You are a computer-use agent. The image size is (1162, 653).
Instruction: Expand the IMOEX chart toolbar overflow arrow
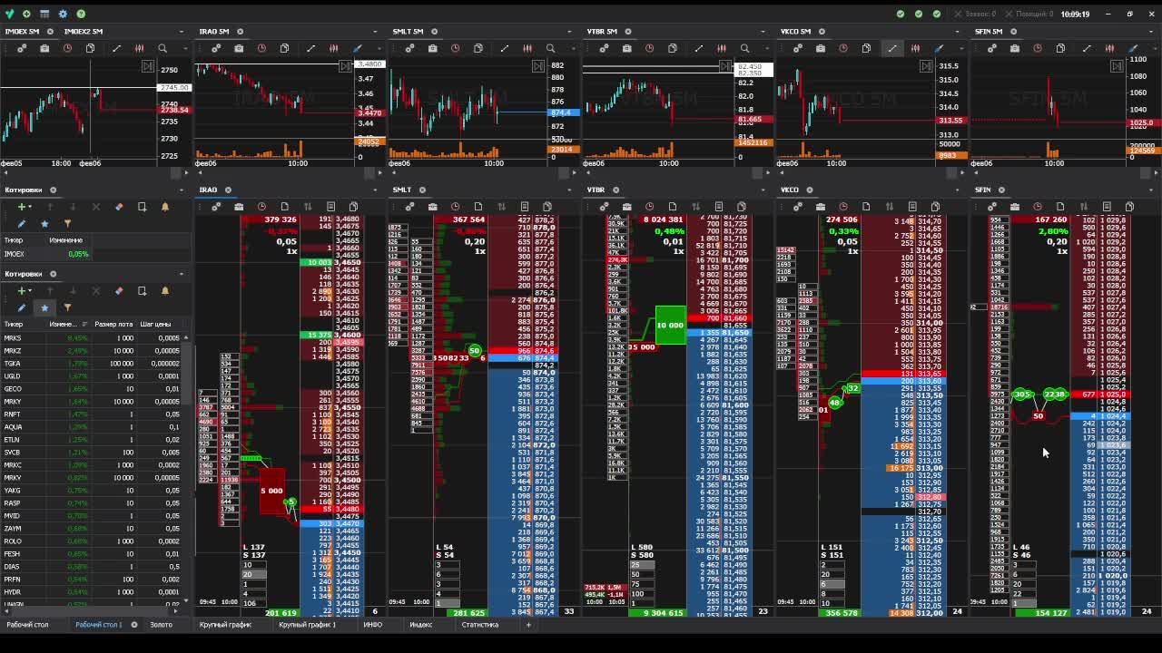[186, 48]
